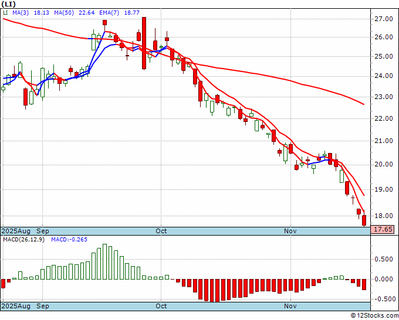The height and width of the screenshot is (320, 399).
Task: Click the tallest red candle near 27.00
Action: click(144, 43)
